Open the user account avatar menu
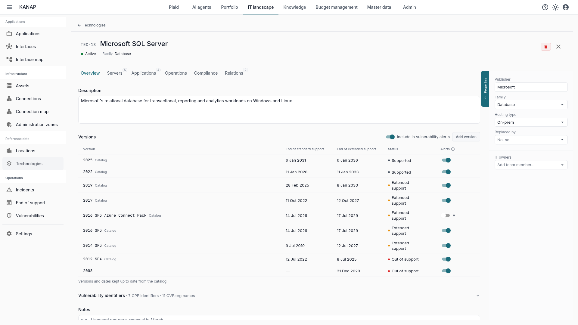Screen dimensions: 578x325 click(x=566, y=7)
